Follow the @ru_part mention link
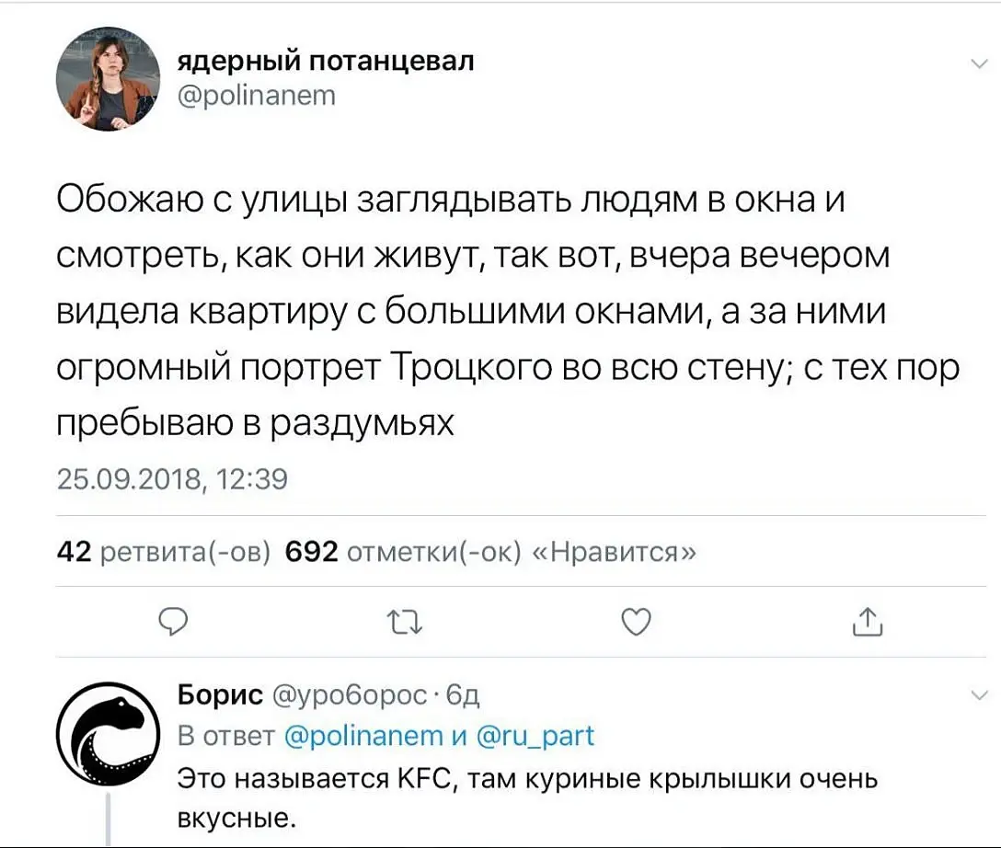 [x=535, y=736]
